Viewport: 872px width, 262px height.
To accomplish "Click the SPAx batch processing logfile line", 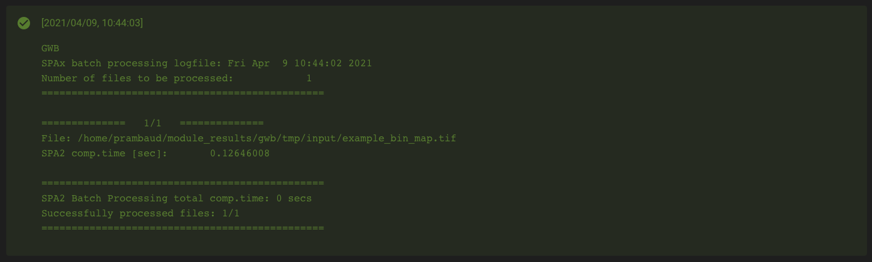I will tap(207, 63).
